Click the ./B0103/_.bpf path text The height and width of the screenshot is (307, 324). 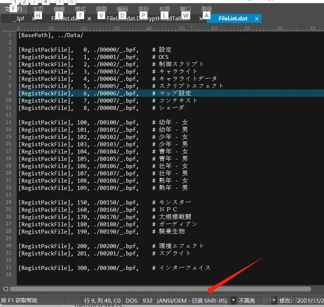pos(116,144)
